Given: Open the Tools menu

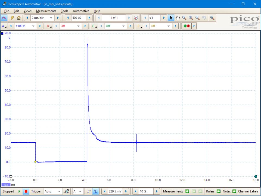Looking at the screenshot, I should point(64,11).
